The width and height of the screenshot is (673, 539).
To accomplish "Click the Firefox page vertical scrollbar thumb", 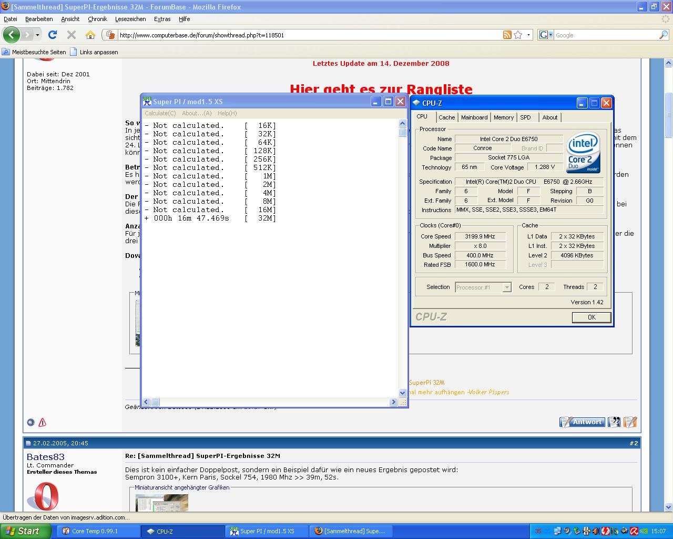I will 669,115.
